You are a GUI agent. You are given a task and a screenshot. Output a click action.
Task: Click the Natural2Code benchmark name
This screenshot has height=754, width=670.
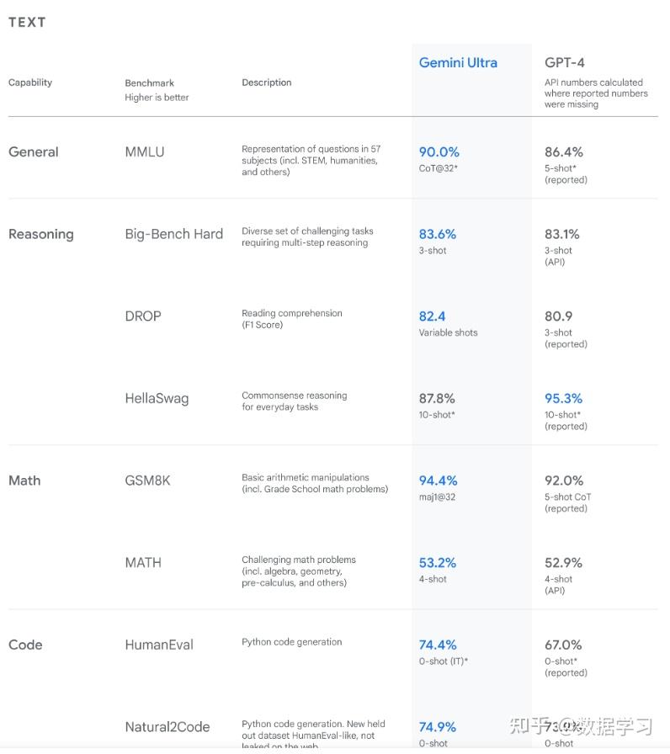click(x=167, y=727)
